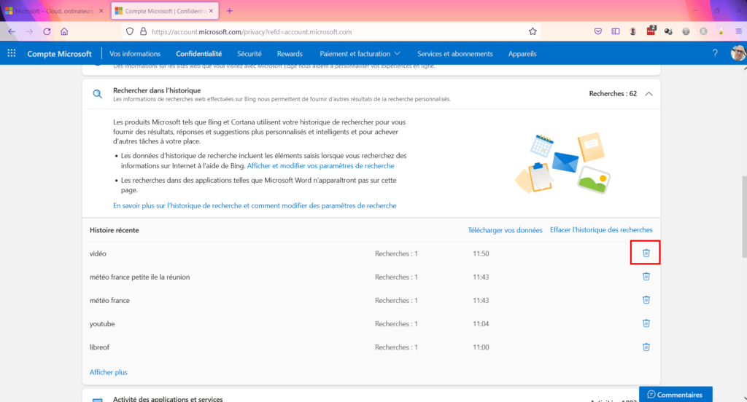Open the help question mark icon
The height and width of the screenshot is (402, 747).
715,53
